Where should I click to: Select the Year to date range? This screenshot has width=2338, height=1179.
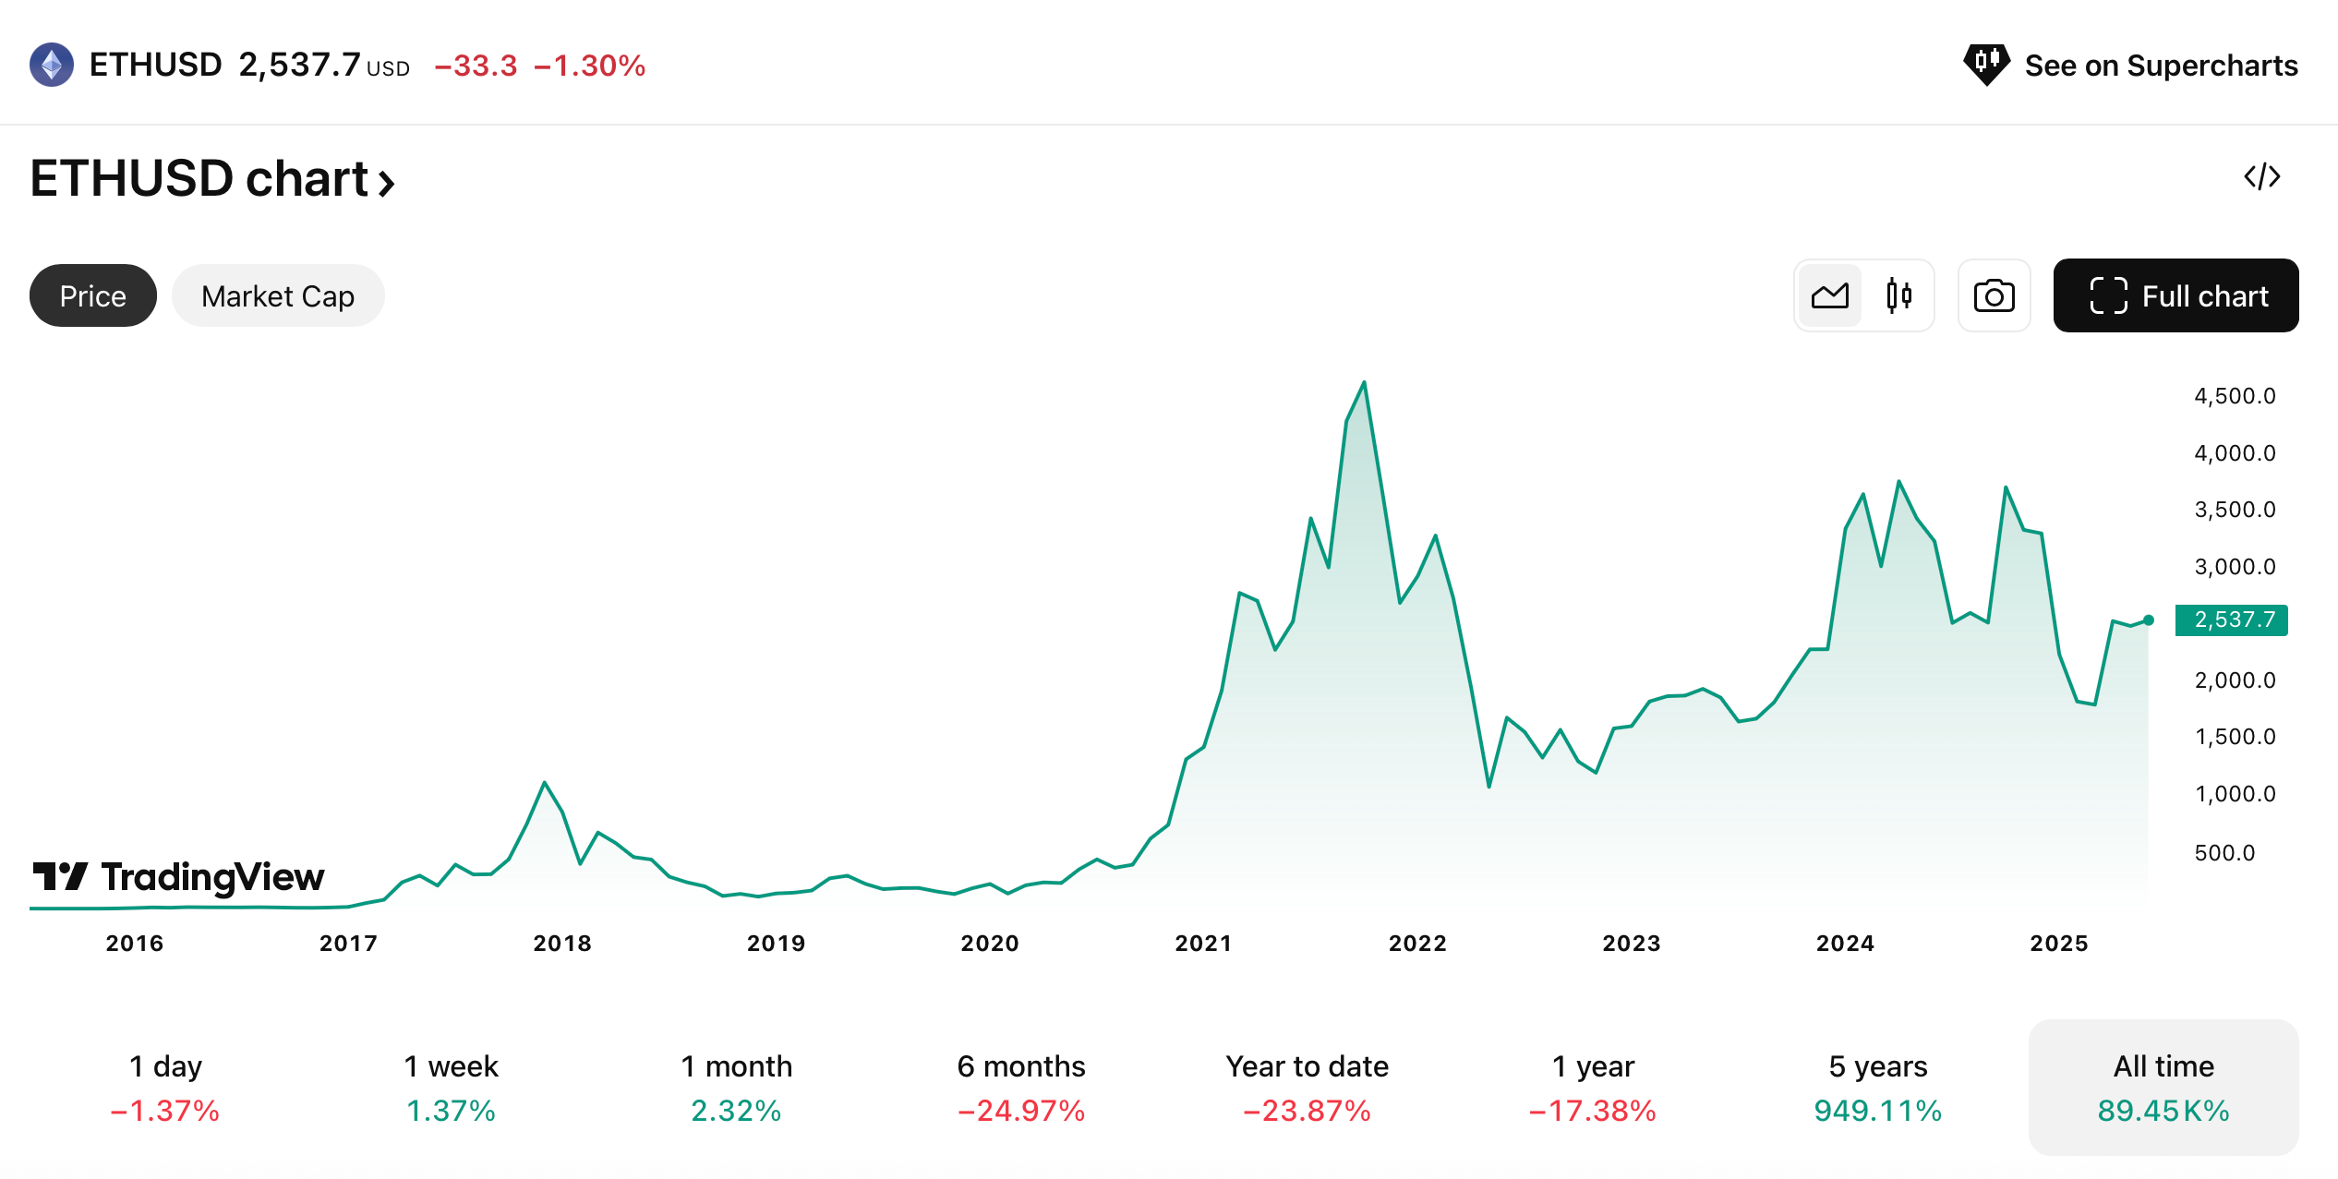[x=1307, y=1087]
